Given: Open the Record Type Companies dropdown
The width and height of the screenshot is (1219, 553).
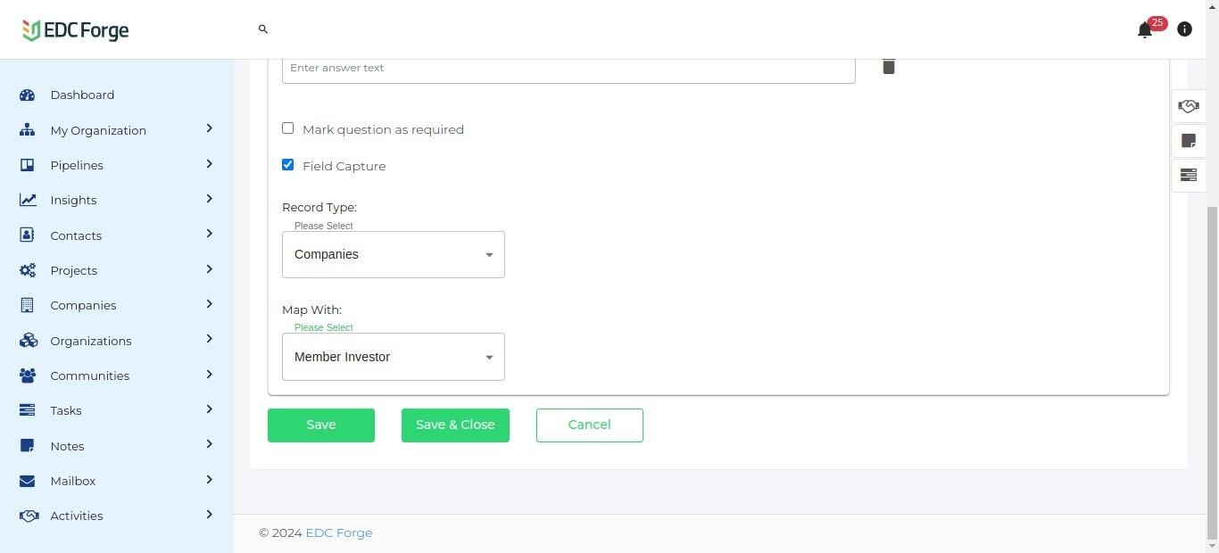Looking at the screenshot, I should click(393, 255).
